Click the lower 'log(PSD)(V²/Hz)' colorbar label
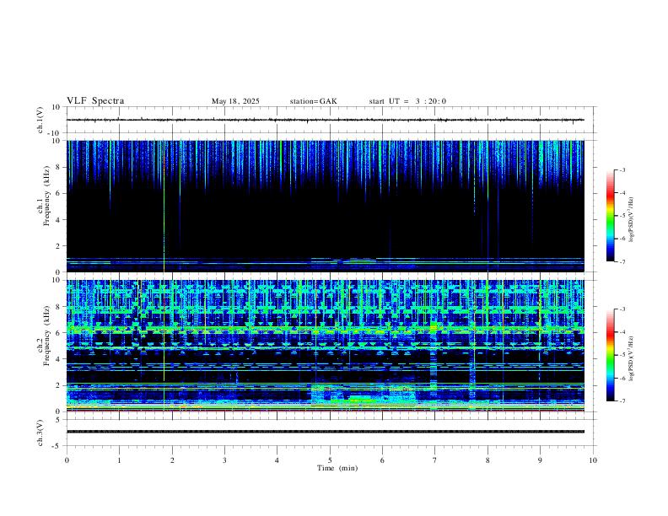The width and height of the screenshot is (668, 516). point(631,358)
